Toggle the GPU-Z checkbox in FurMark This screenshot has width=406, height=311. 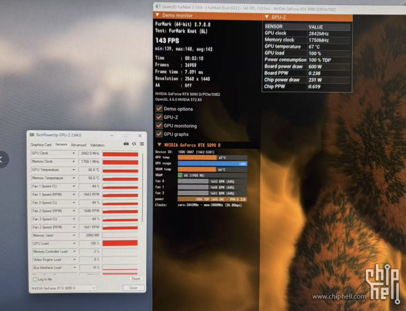click(x=159, y=117)
